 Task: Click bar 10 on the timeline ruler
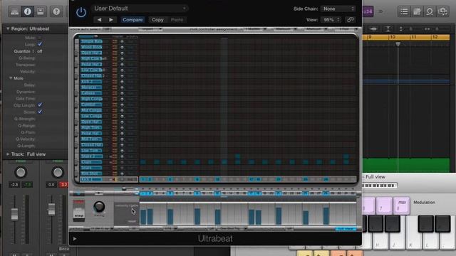393,37
